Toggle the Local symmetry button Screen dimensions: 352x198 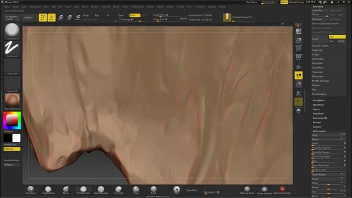pyautogui.click(x=298, y=75)
